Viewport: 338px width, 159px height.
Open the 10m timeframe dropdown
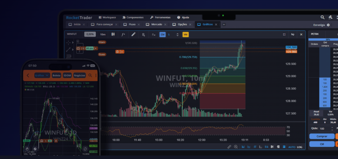pos(103,34)
